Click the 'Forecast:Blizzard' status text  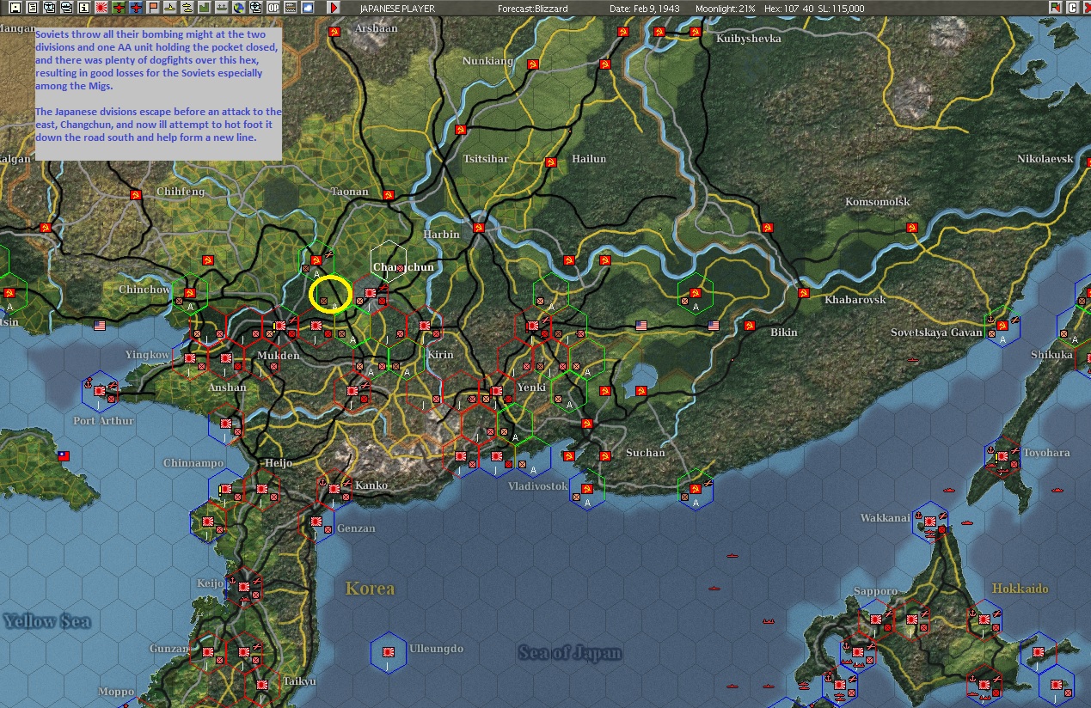[532, 9]
